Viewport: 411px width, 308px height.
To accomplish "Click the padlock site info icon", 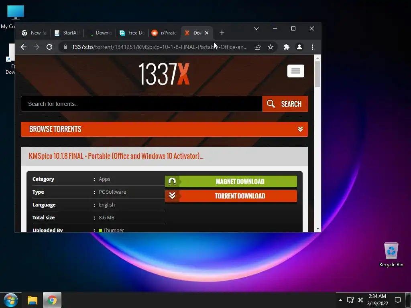I will 65,47.
